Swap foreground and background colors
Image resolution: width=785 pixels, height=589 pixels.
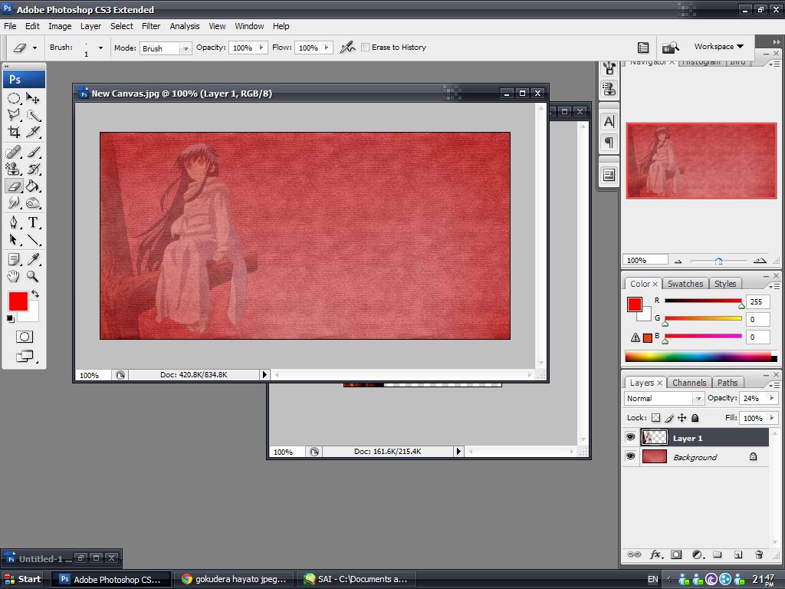point(35,294)
